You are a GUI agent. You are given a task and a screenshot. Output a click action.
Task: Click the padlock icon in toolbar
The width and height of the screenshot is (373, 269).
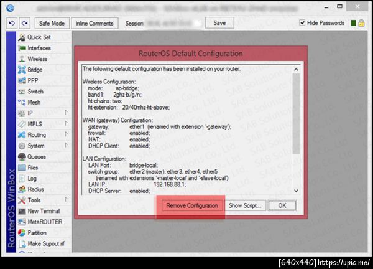(361, 23)
